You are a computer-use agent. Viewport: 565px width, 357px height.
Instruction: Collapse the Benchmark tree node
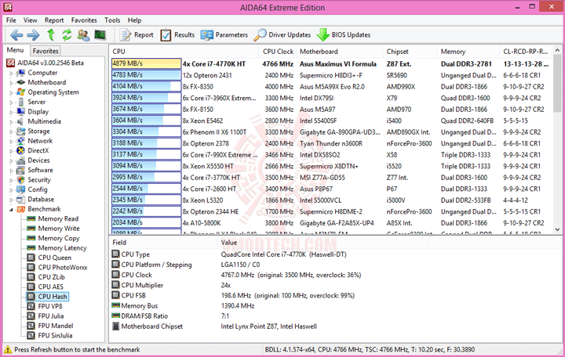tap(11, 209)
